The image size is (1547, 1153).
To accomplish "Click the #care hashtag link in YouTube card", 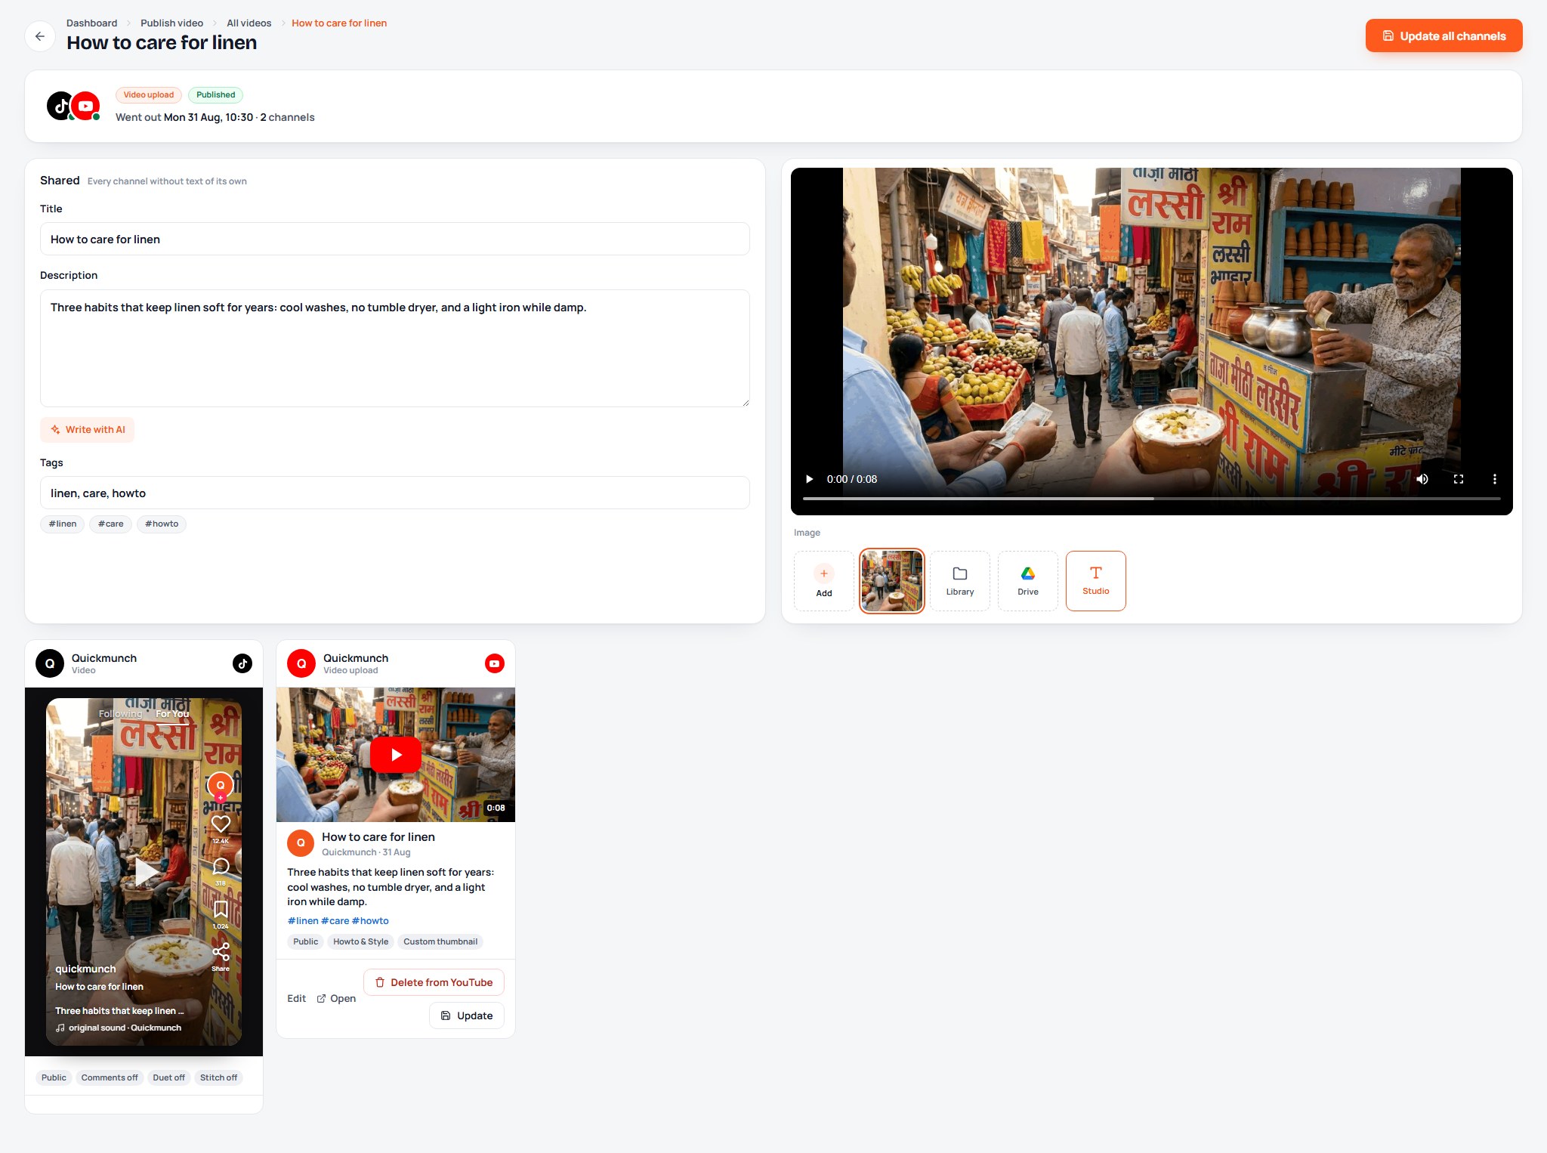I will 335,920.
